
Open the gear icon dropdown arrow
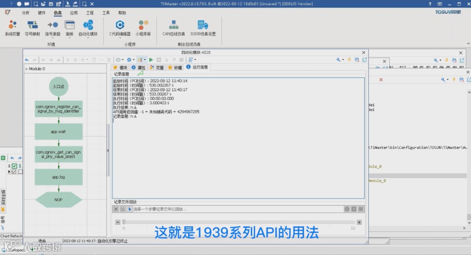pos(134,60)
